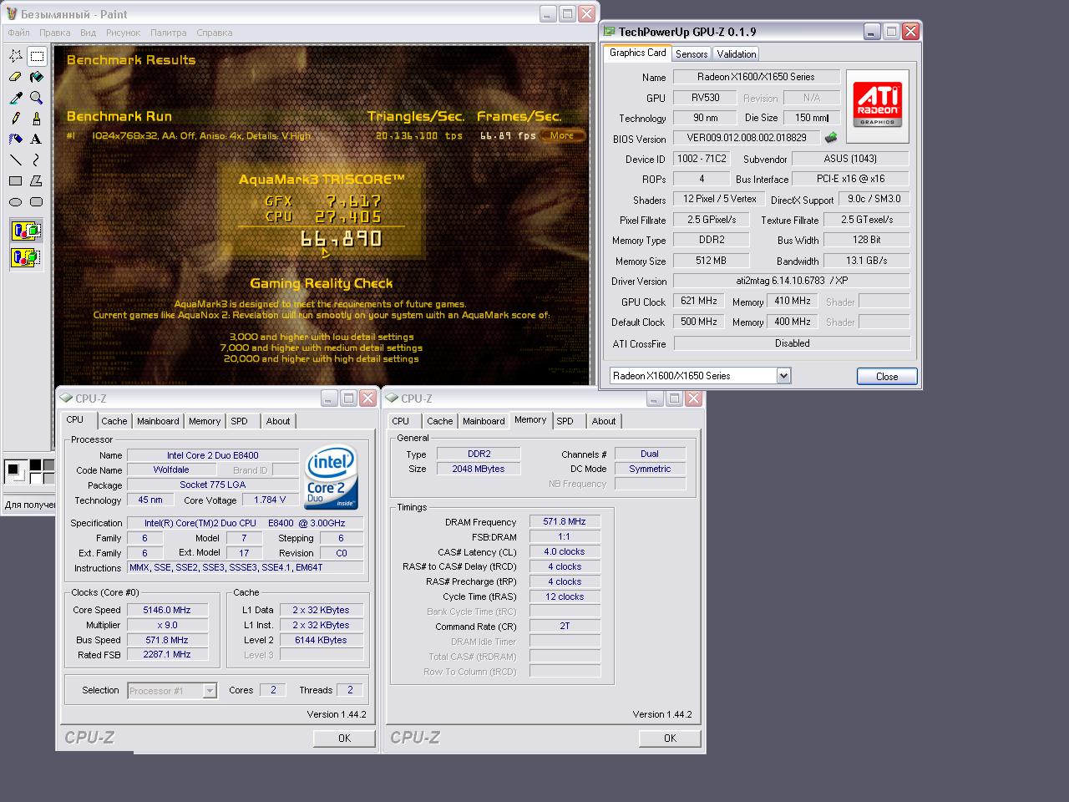Expand the Processor #1 selection dropdown
This screenshot has width=1069, height=802.
pos(210,690)
